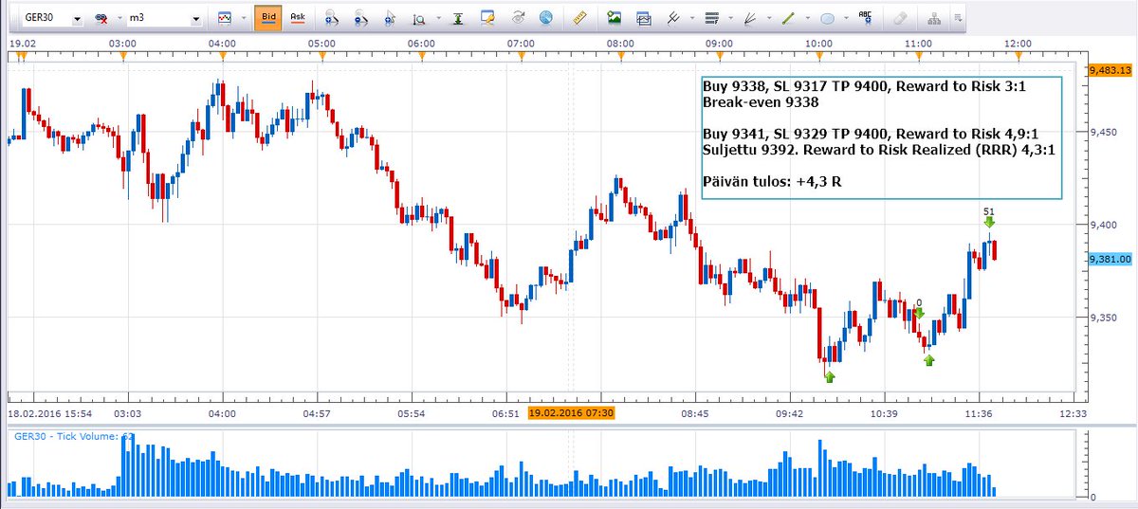1138x509 pixels.
Task: Expand the chart type dropdown arrow
Action: [x=243, y=18]
